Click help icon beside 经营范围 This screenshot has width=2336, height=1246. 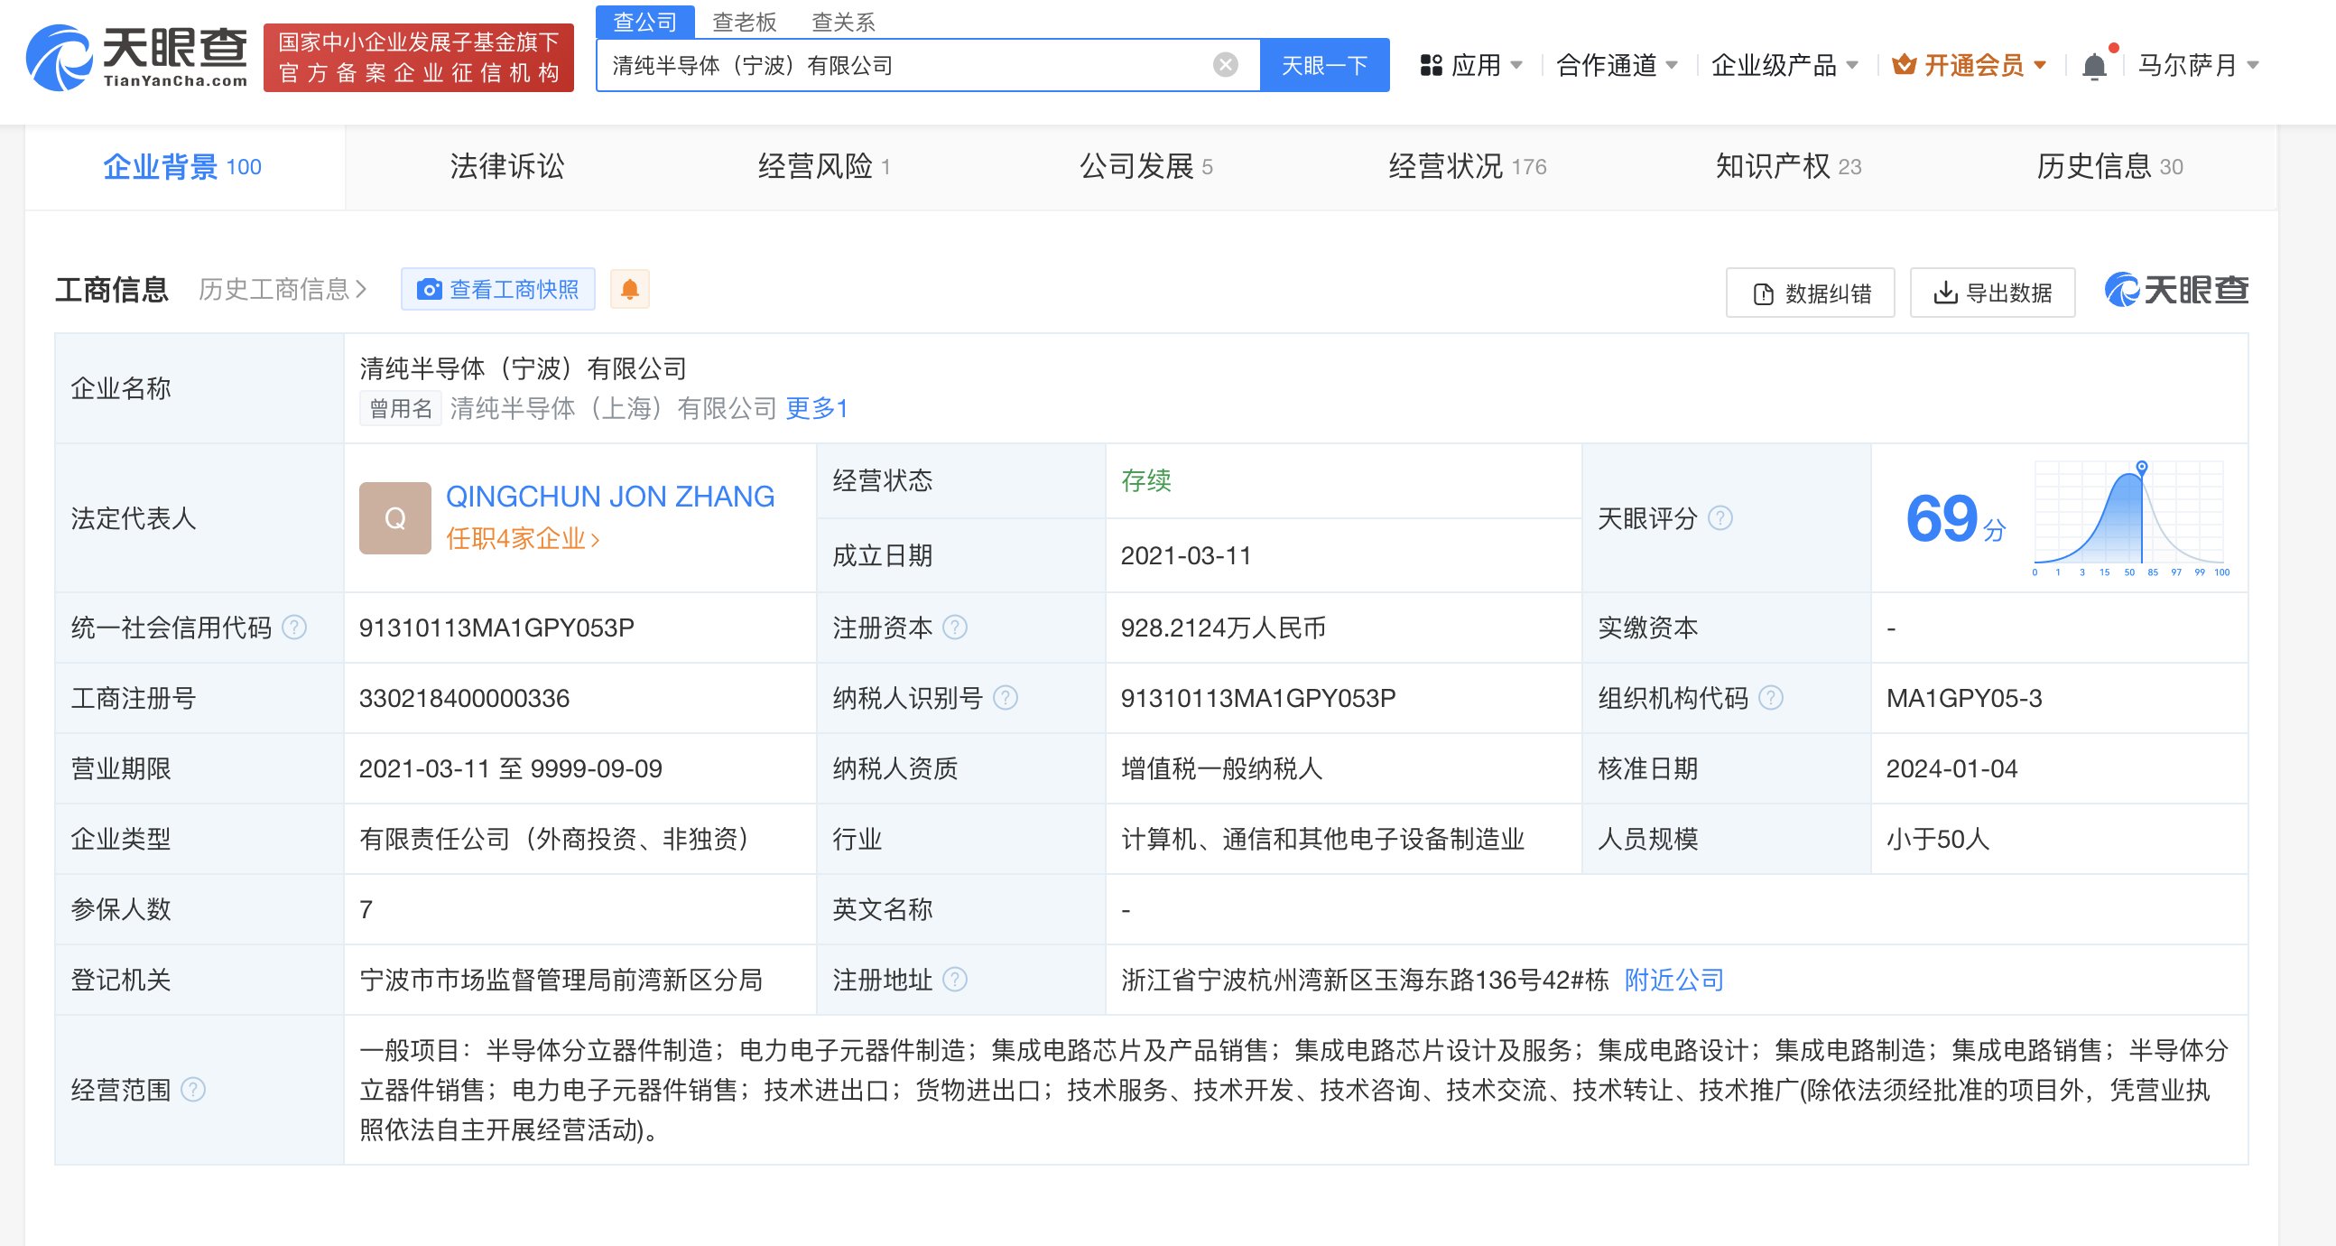pyautogui.click(x=193, y=1089)
